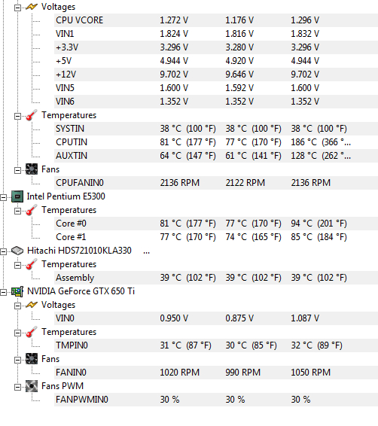This screenshot has width=378, height=426.
Task: Select the VIN1 row
Action: click(x=216, y=34)
